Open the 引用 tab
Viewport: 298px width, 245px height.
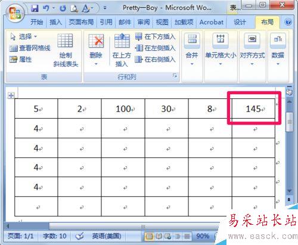pos(106,22)
